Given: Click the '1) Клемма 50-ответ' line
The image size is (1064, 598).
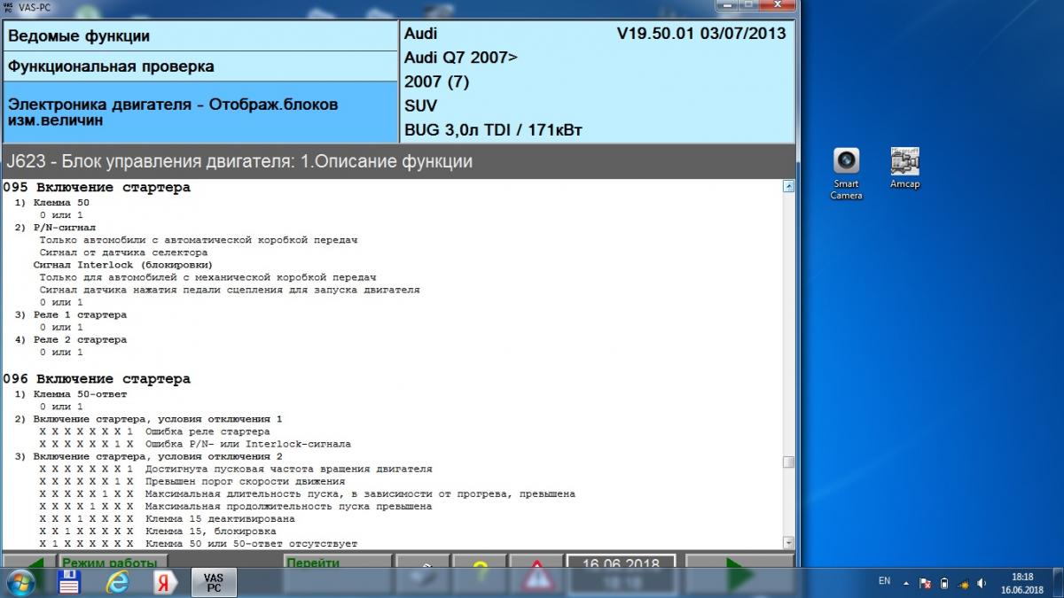Looking at the screenshot, I should [x=71, y=394].
